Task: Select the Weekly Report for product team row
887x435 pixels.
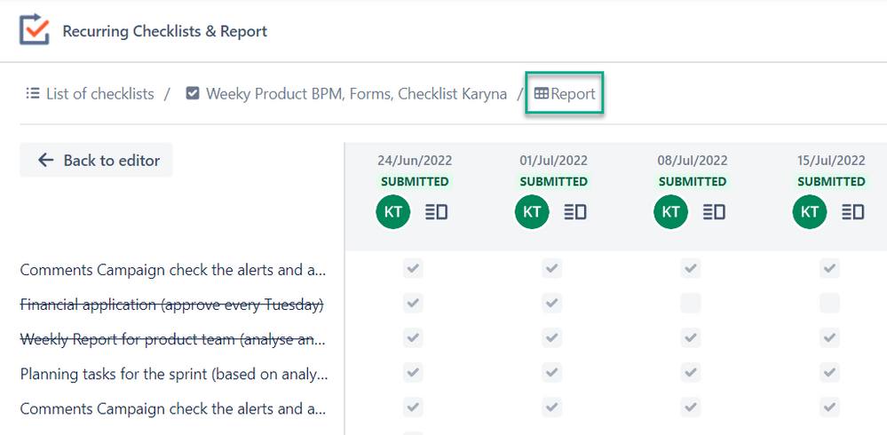Action: (x=174, y=339)
